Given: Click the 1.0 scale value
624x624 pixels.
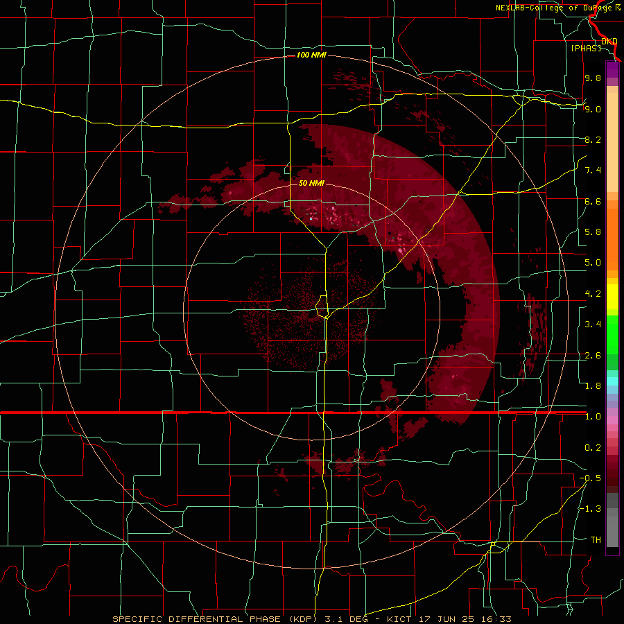Looking at the screenshot, I should point(593,417).
